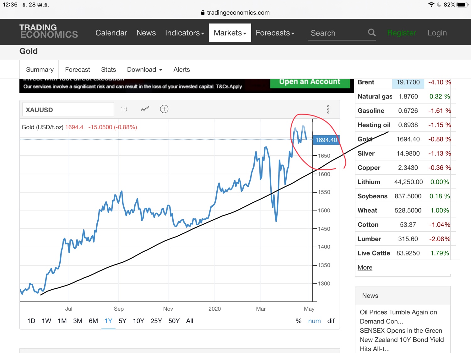Switch chart to percent mode
The width and height of the screenshot is (471, 353).
pyautogui.click(x=298, y=321)
